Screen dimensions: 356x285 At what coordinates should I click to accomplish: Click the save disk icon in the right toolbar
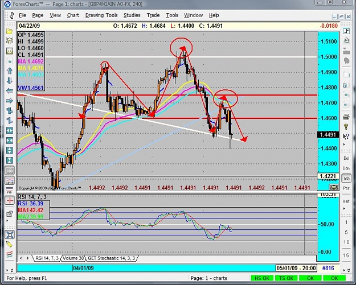346,85
